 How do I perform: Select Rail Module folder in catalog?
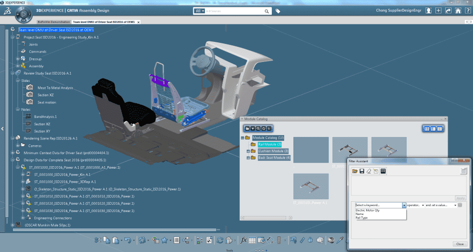[269, 144]
